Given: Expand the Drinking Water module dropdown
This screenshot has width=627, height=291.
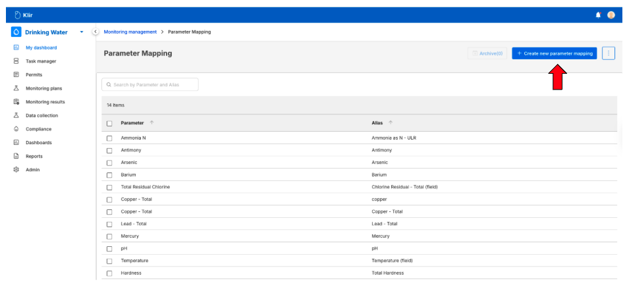Looking at the screenshot, I should pyautogui.click(x=82, y=32).
